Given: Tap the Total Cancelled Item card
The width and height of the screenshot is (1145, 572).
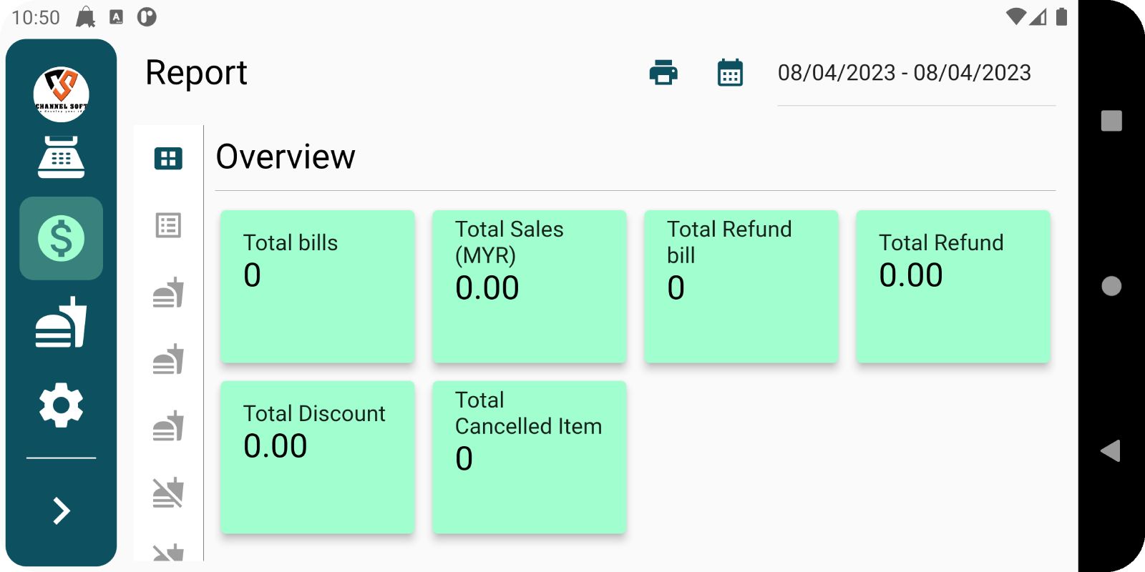Looking at the screenshot, I should point(529,457).
